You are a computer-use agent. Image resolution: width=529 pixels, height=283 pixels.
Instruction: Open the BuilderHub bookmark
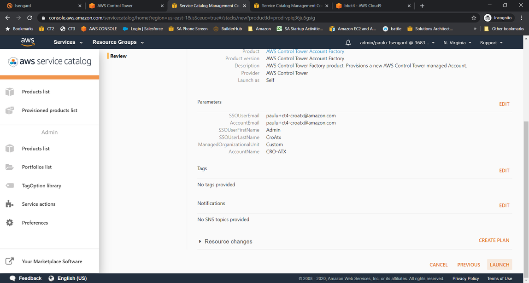228,29
